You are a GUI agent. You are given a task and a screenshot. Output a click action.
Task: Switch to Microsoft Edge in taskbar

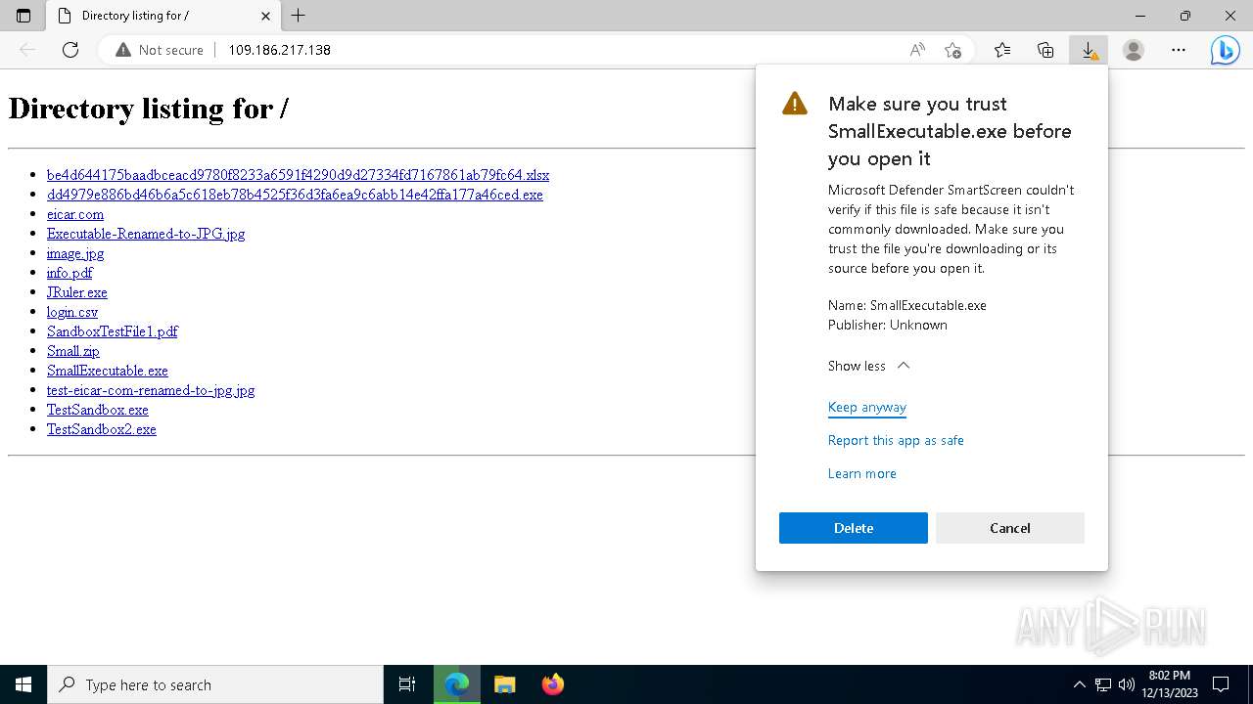(x=456, y=684)
